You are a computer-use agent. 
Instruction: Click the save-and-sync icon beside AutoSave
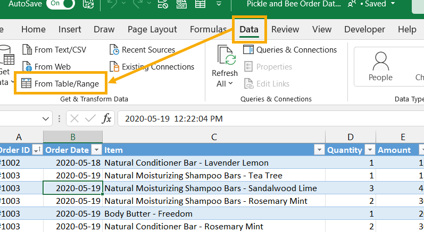tap(88, 4)
